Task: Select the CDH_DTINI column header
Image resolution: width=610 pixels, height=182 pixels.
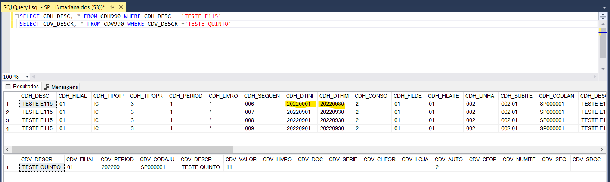Action: click(x=300, y=96)
